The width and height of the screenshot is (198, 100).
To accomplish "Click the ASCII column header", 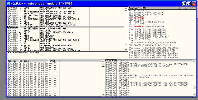I will (x=54, y=61).
